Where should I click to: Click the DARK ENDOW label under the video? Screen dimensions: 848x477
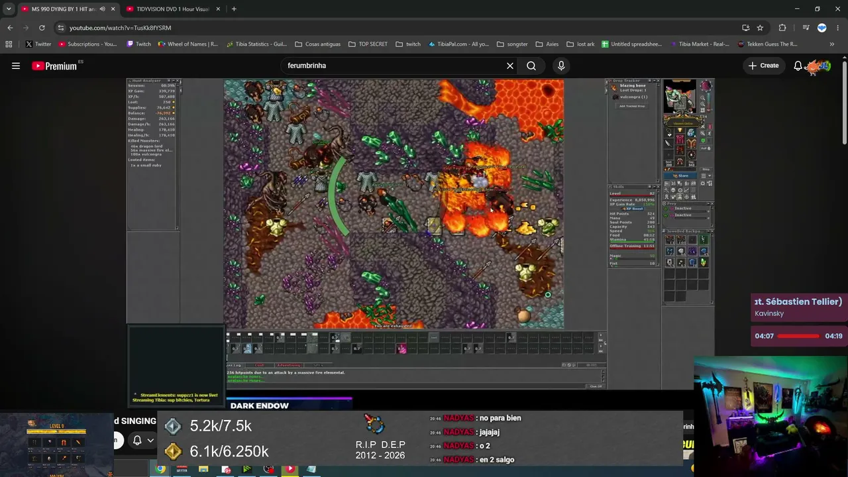pyautogui.click(x=259, y=405)
